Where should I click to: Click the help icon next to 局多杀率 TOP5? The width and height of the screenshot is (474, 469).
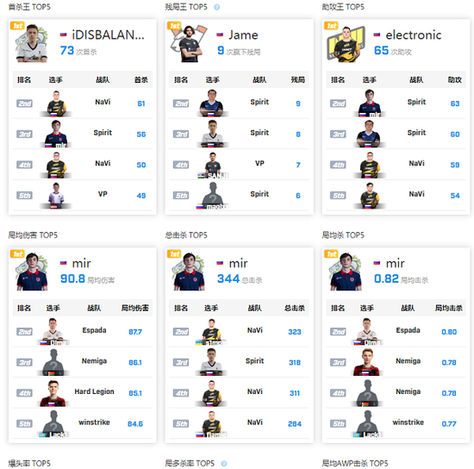click(224, 463)
